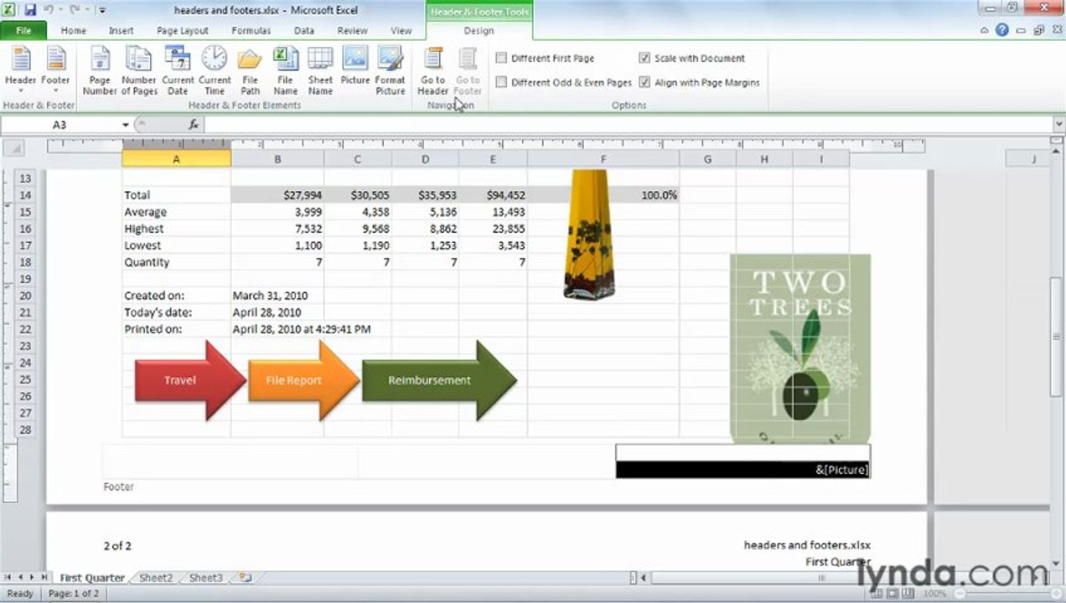Switch to the Insert tab
1066x603 pixels.
click(121, 30)
